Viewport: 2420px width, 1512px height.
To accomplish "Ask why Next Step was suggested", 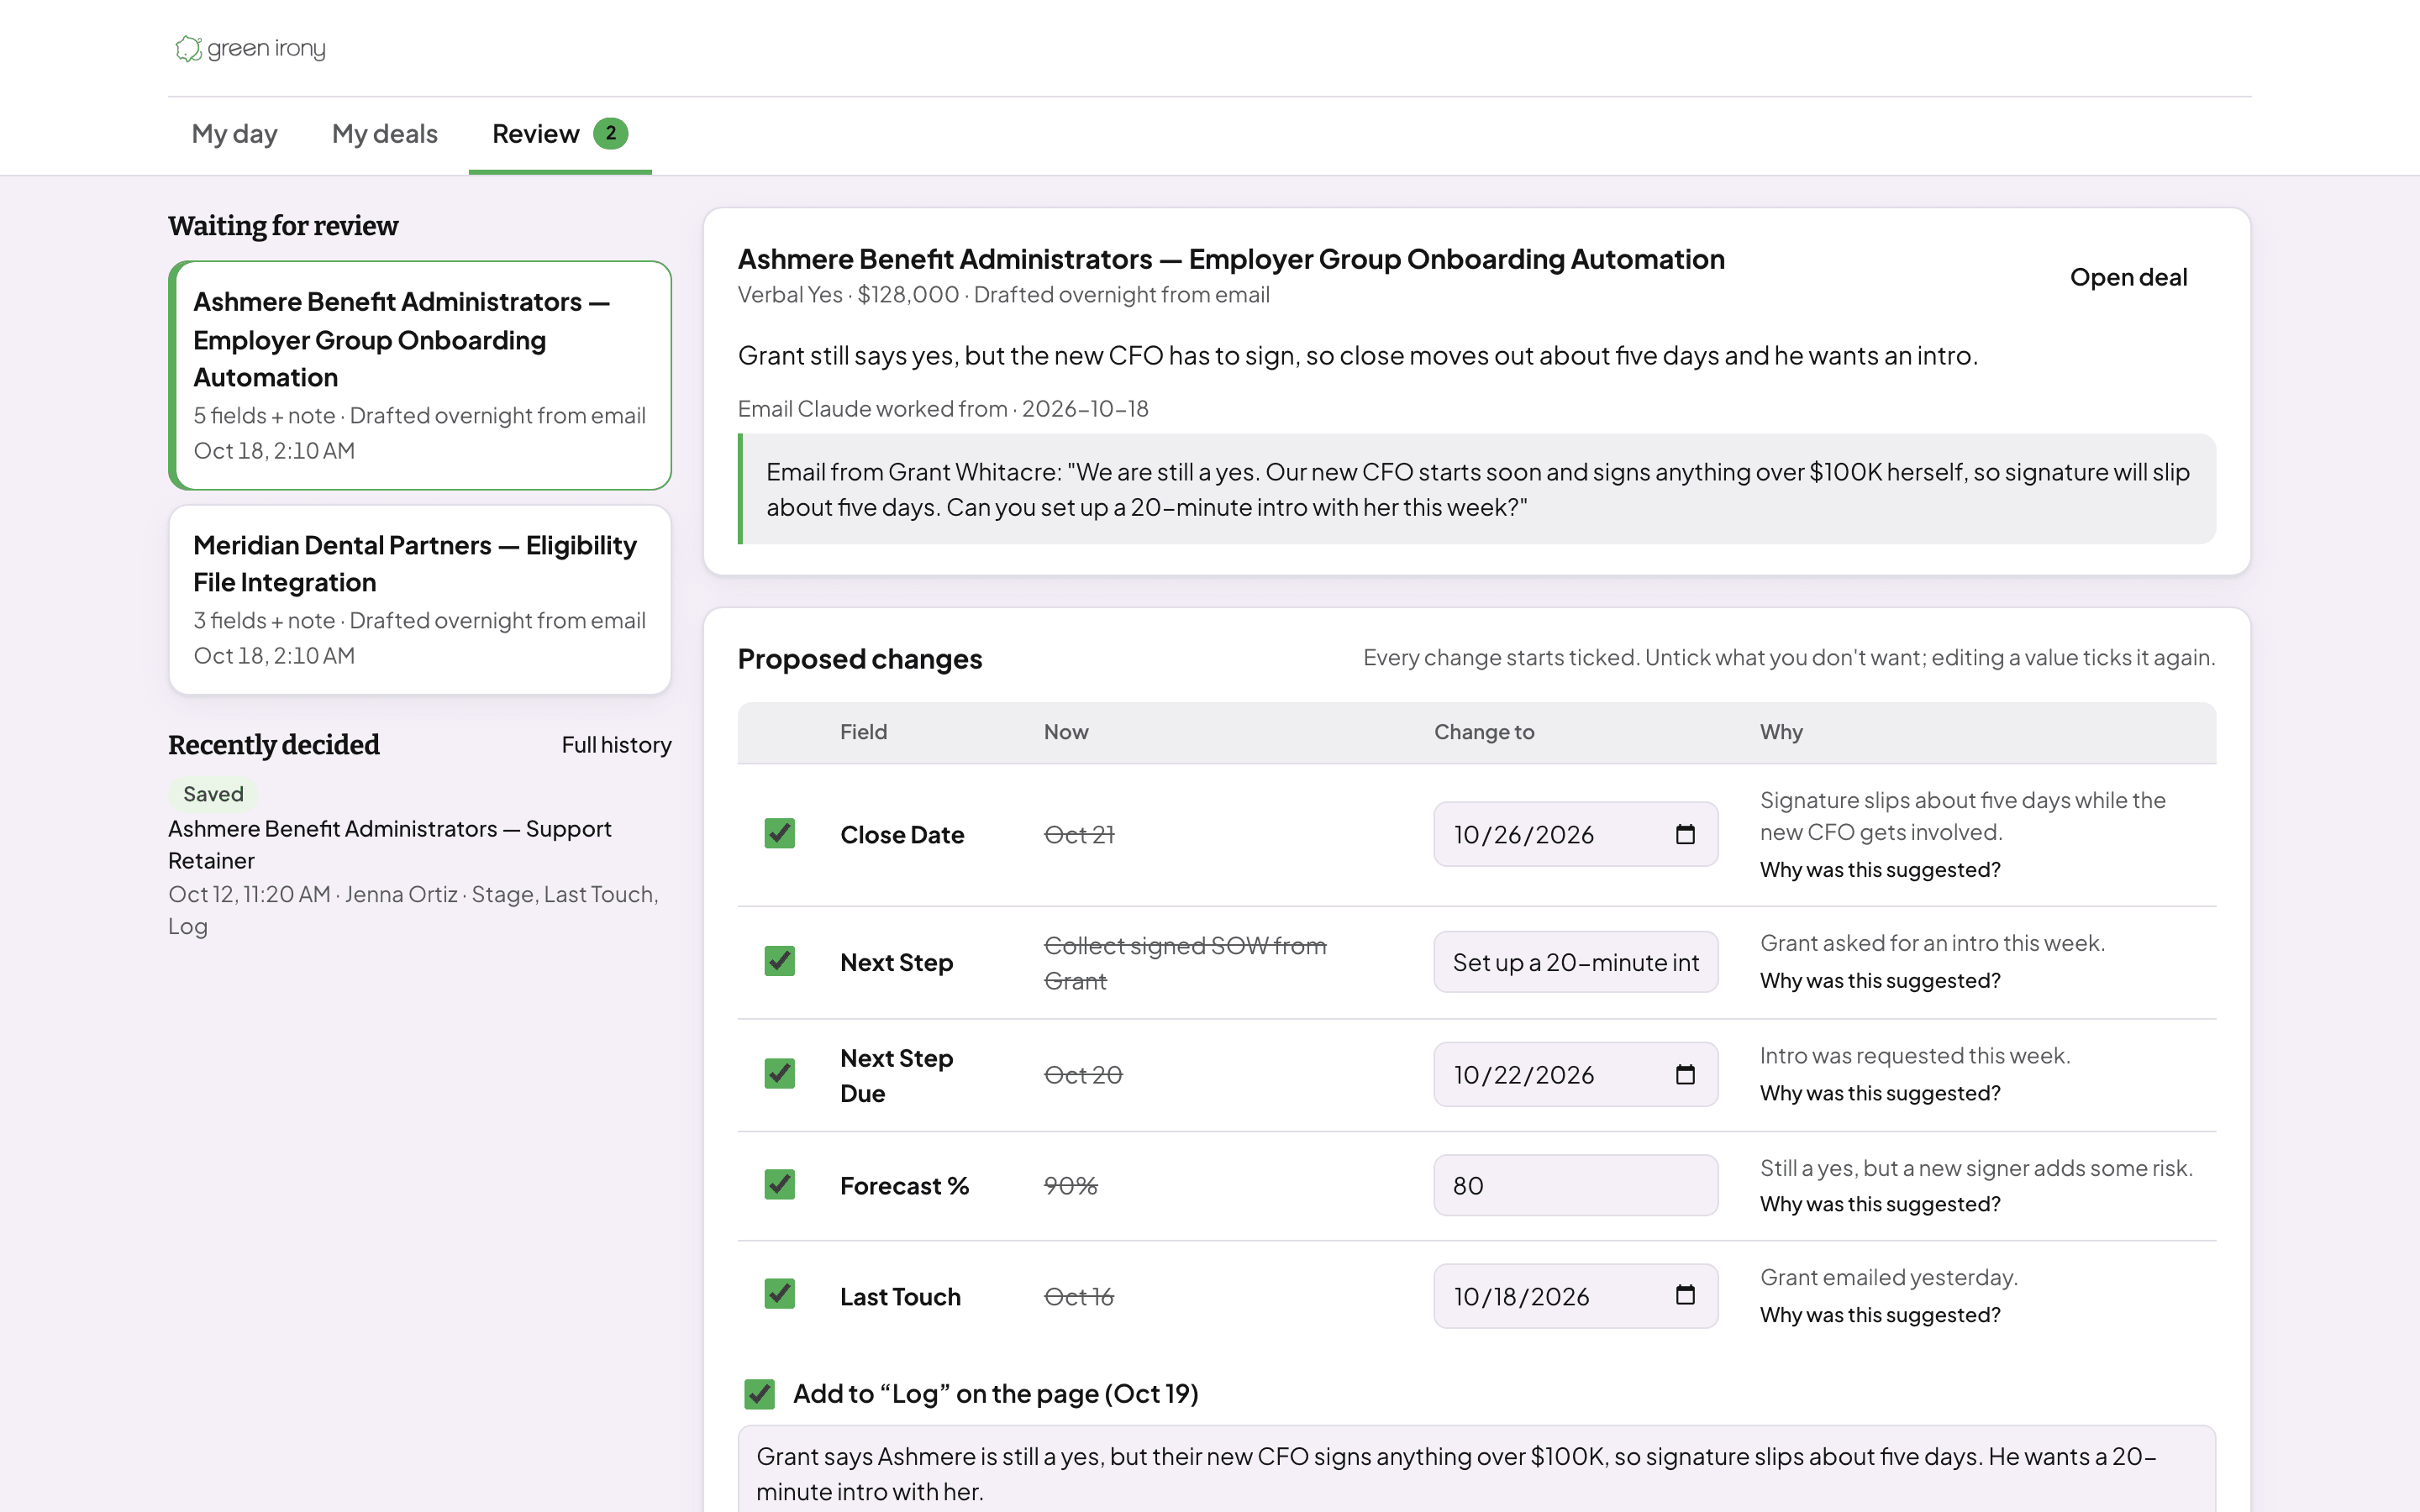I will pos(1880,981).
